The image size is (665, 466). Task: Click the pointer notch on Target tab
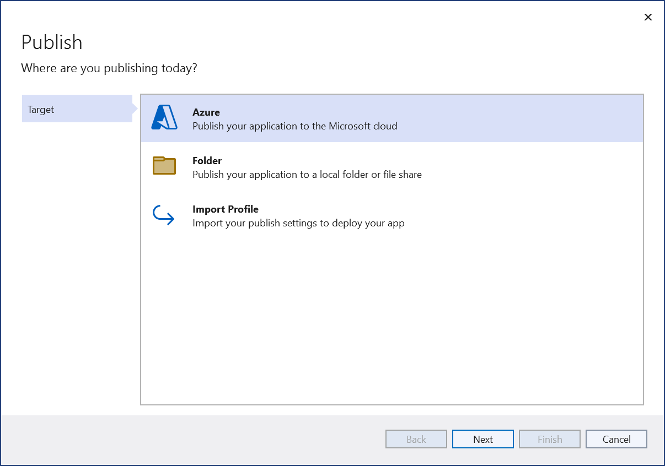pos(135,109)
